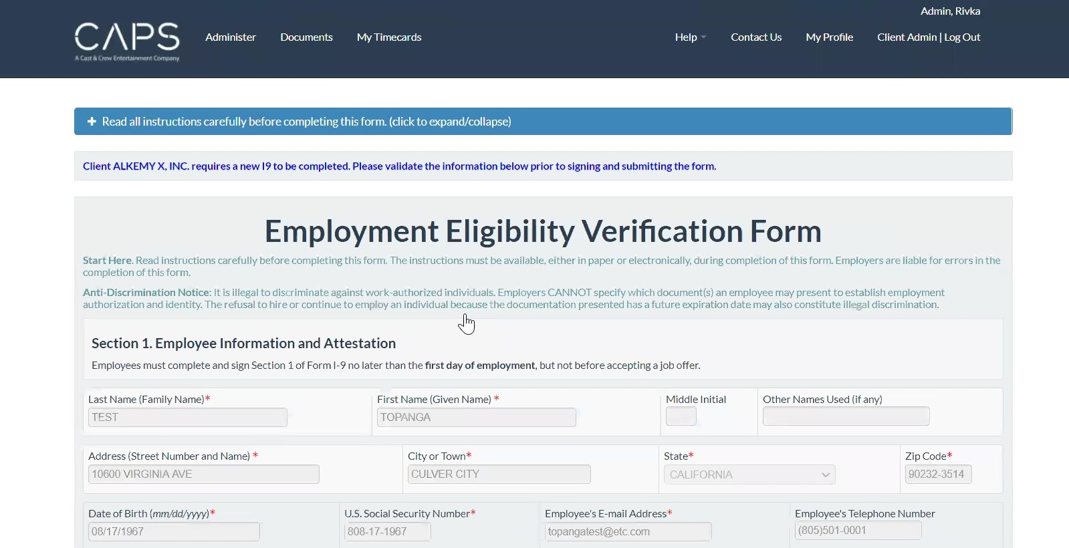The image size is (1069, 548).
Task: Expand the Help dropdown
Action: point(690,37)
